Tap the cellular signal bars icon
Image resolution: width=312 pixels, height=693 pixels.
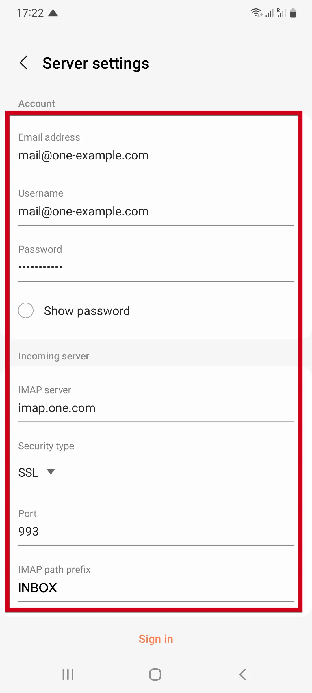click(x=270, y=13)
